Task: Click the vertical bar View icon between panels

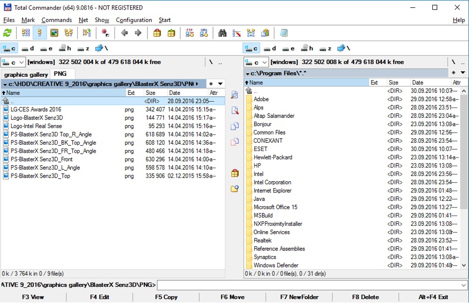Action: click(x=234, y=95)
